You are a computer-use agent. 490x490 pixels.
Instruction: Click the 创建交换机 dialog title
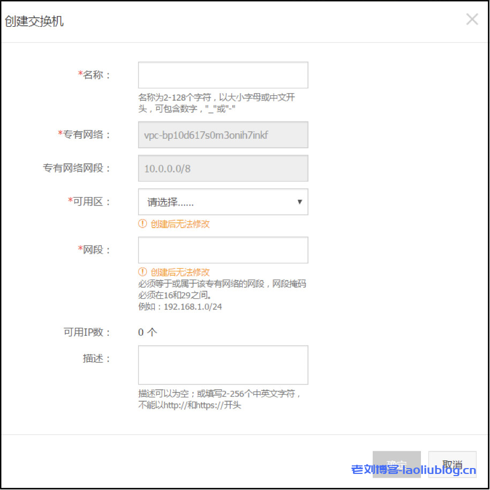click(34, 21)
